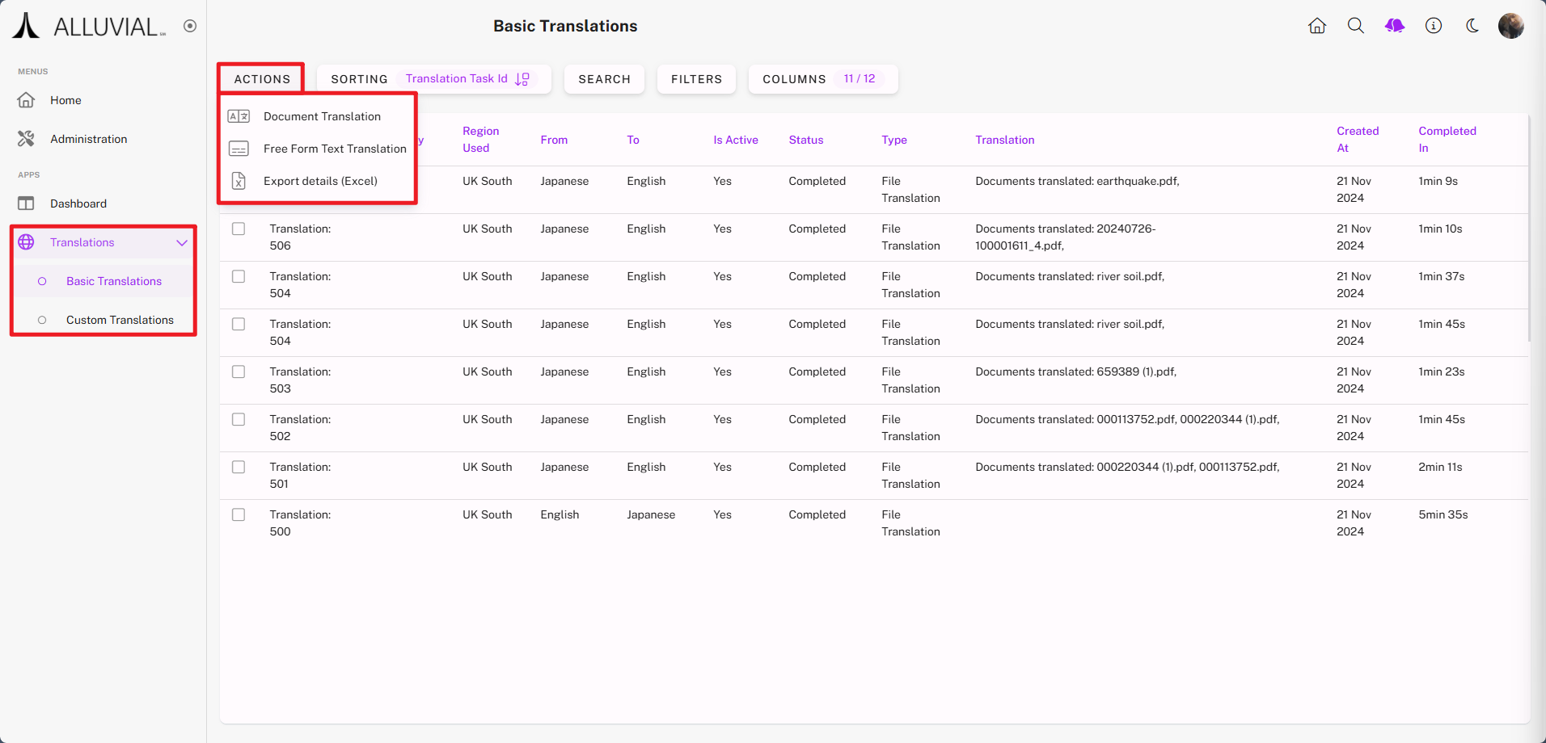This screenshot has width=1546, height=743.
Task: Collapse the Translations sidebar menu chevron
Action: pyautogui.click(x=182, y=242)
